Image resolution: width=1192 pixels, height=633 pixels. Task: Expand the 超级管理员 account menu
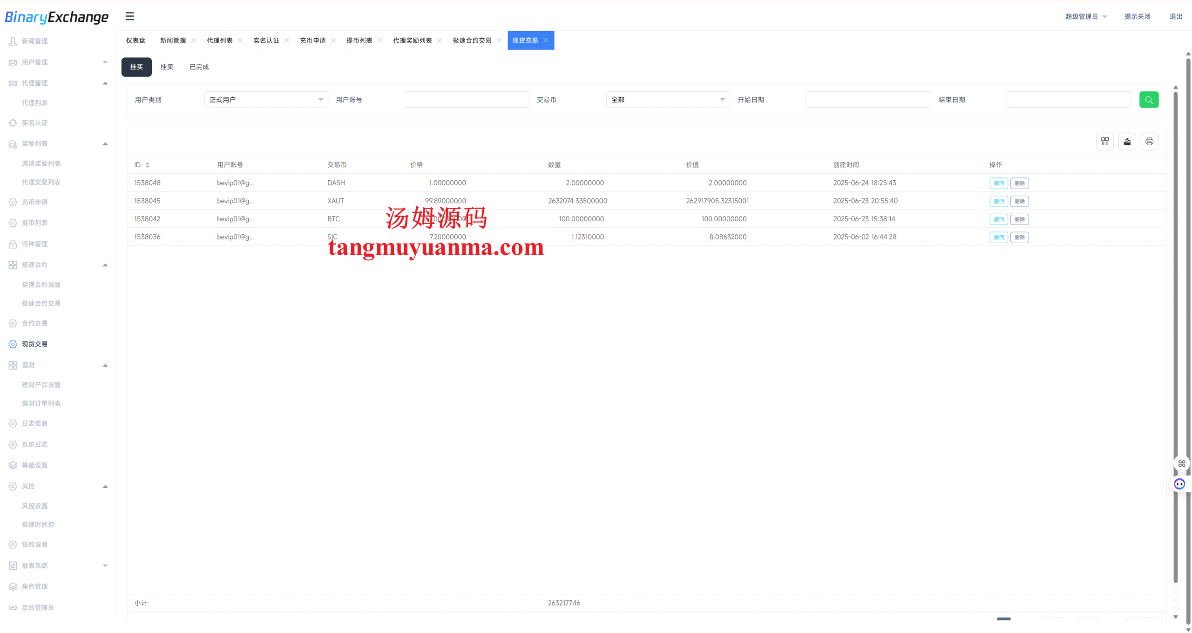tap(1086, 16)
